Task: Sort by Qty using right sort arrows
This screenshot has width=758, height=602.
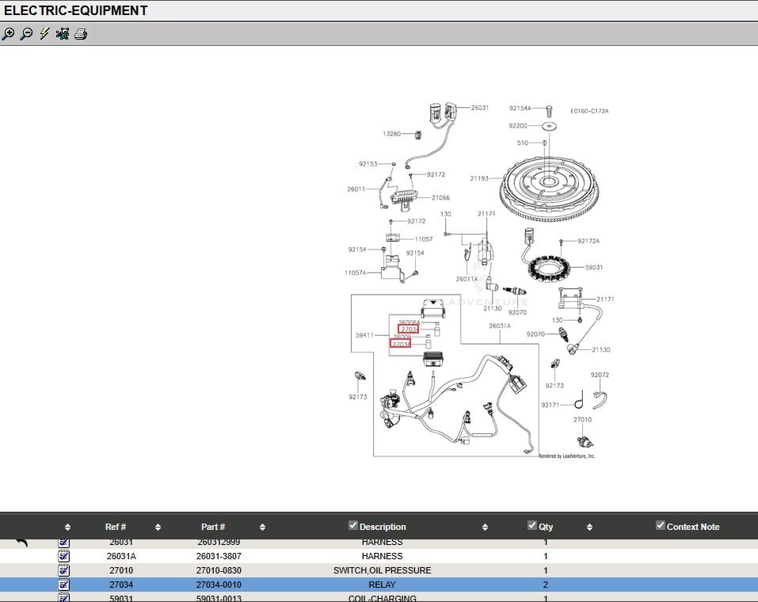Action: pos(589,527)
